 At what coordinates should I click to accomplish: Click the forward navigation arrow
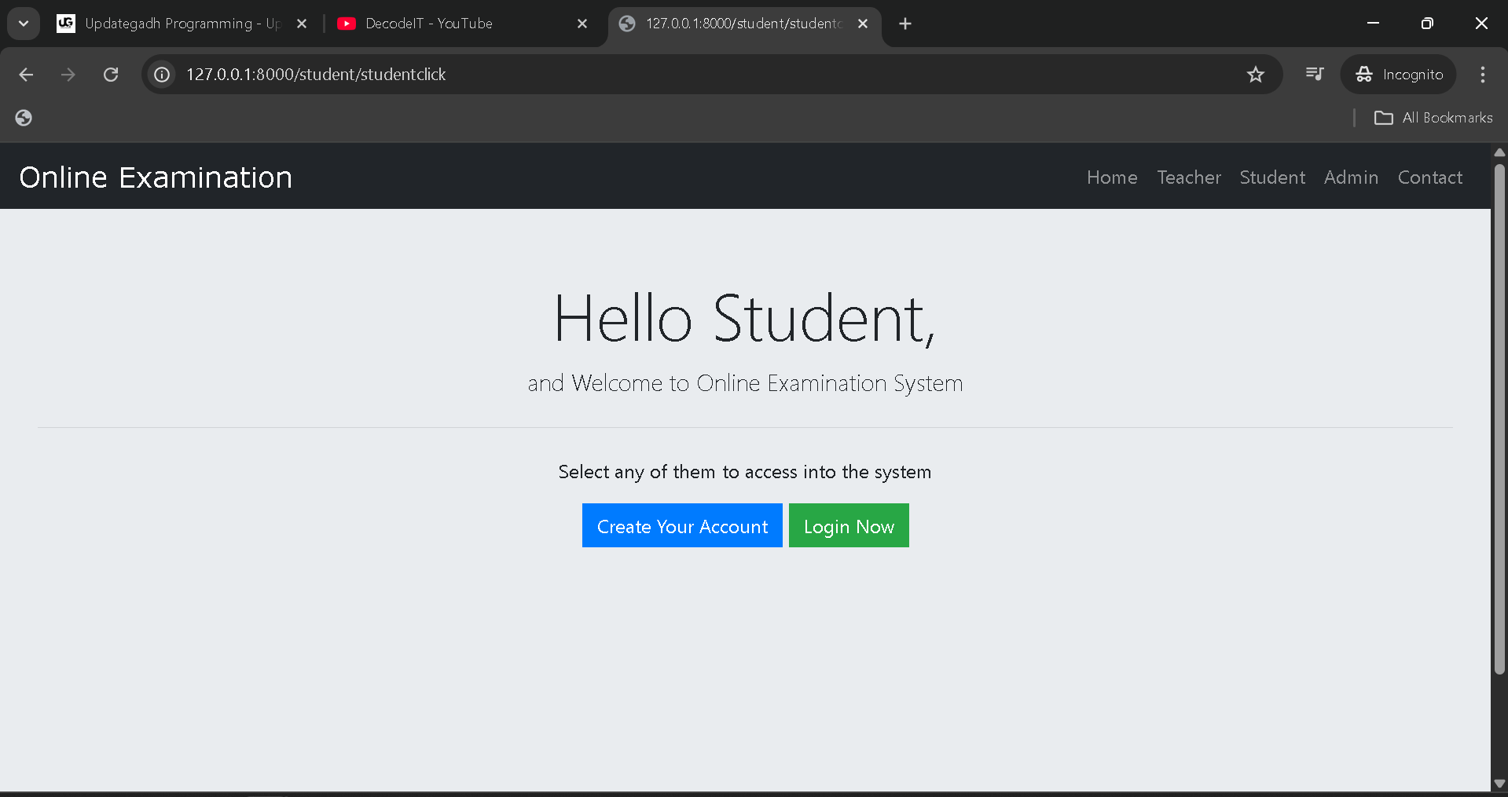click(x=68, y=74)
